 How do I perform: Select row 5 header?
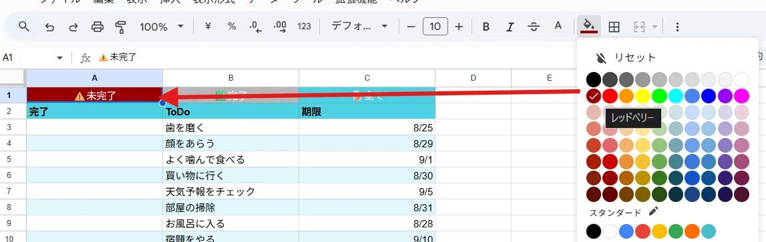pyautogui.click(x=13, y=159)
